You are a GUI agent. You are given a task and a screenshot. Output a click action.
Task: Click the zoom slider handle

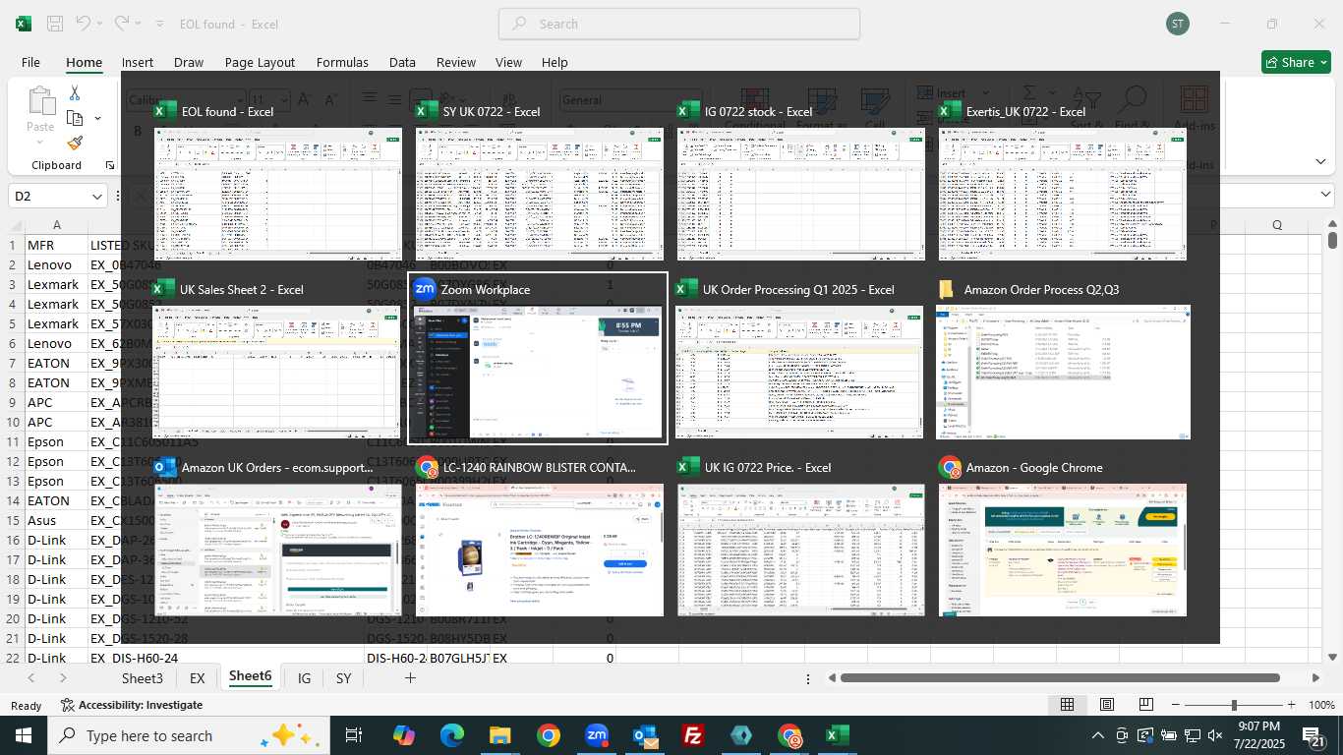pos(1234,705)
